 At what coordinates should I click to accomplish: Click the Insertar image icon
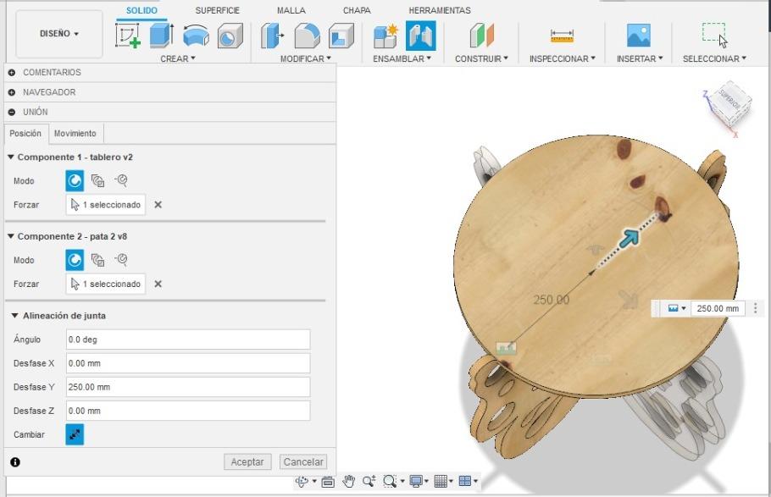tap(639, 36)
